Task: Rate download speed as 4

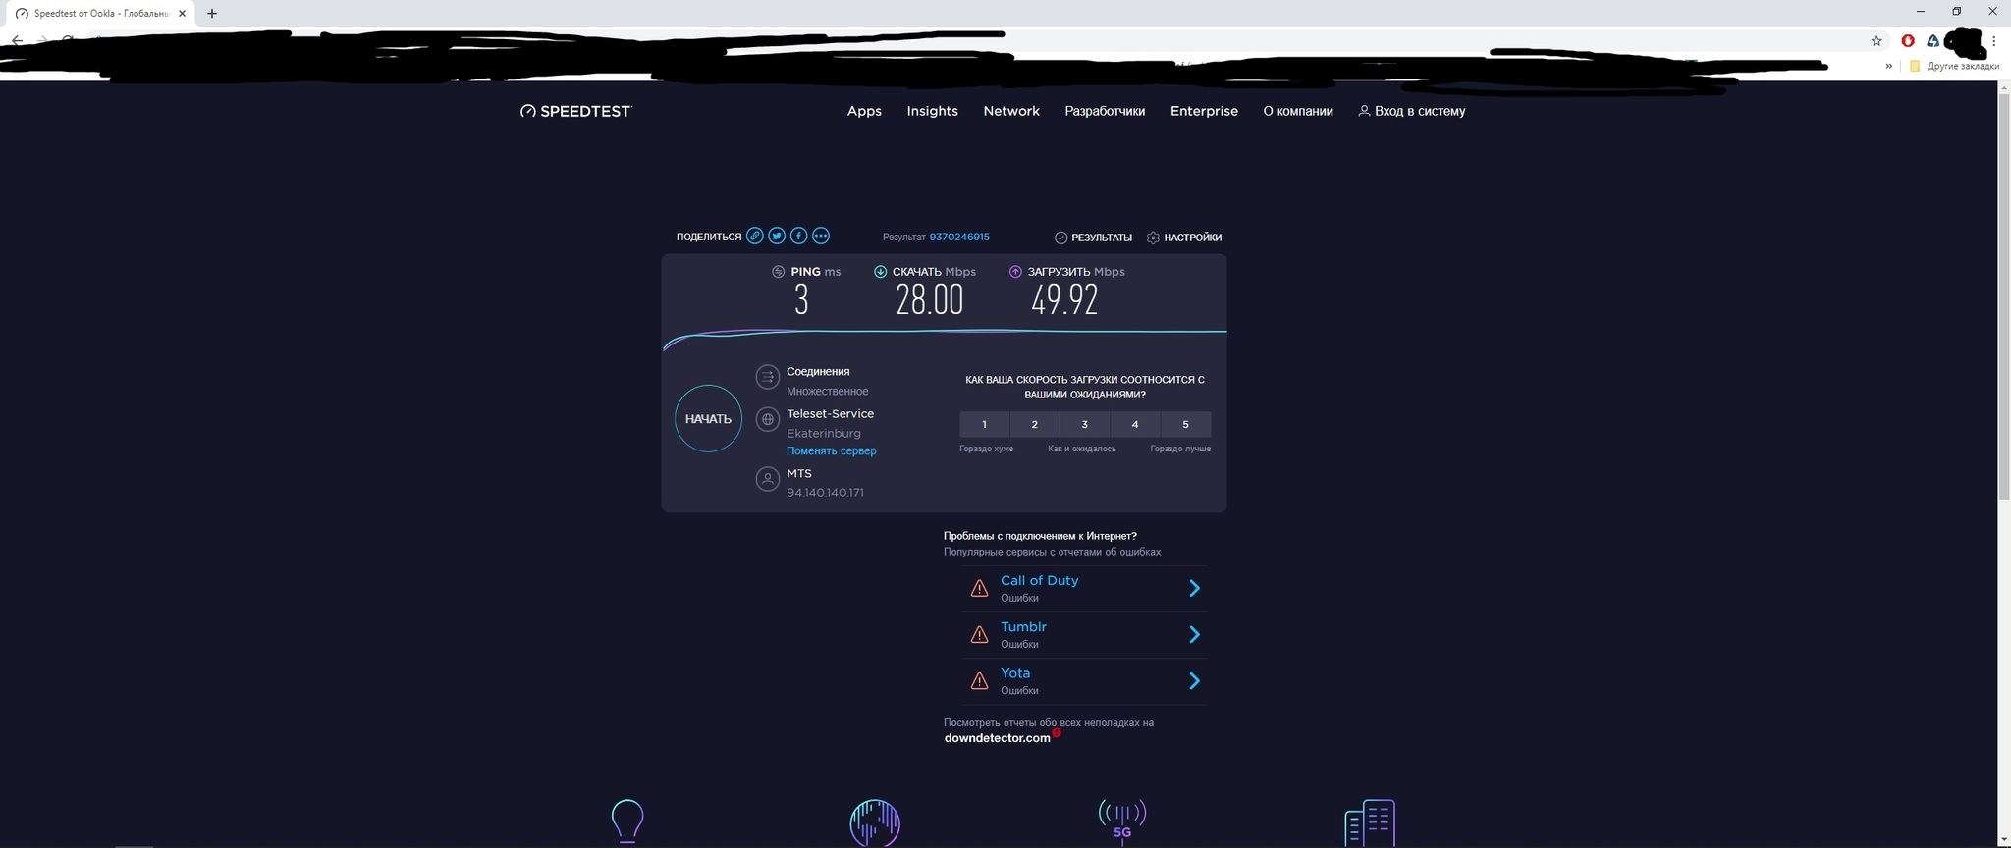Action: click(x=1135, y=424)
